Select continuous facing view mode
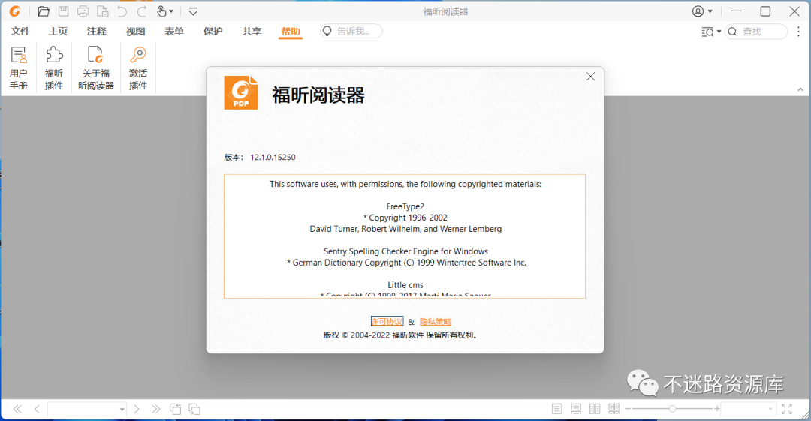 click(x=614, y=409)
